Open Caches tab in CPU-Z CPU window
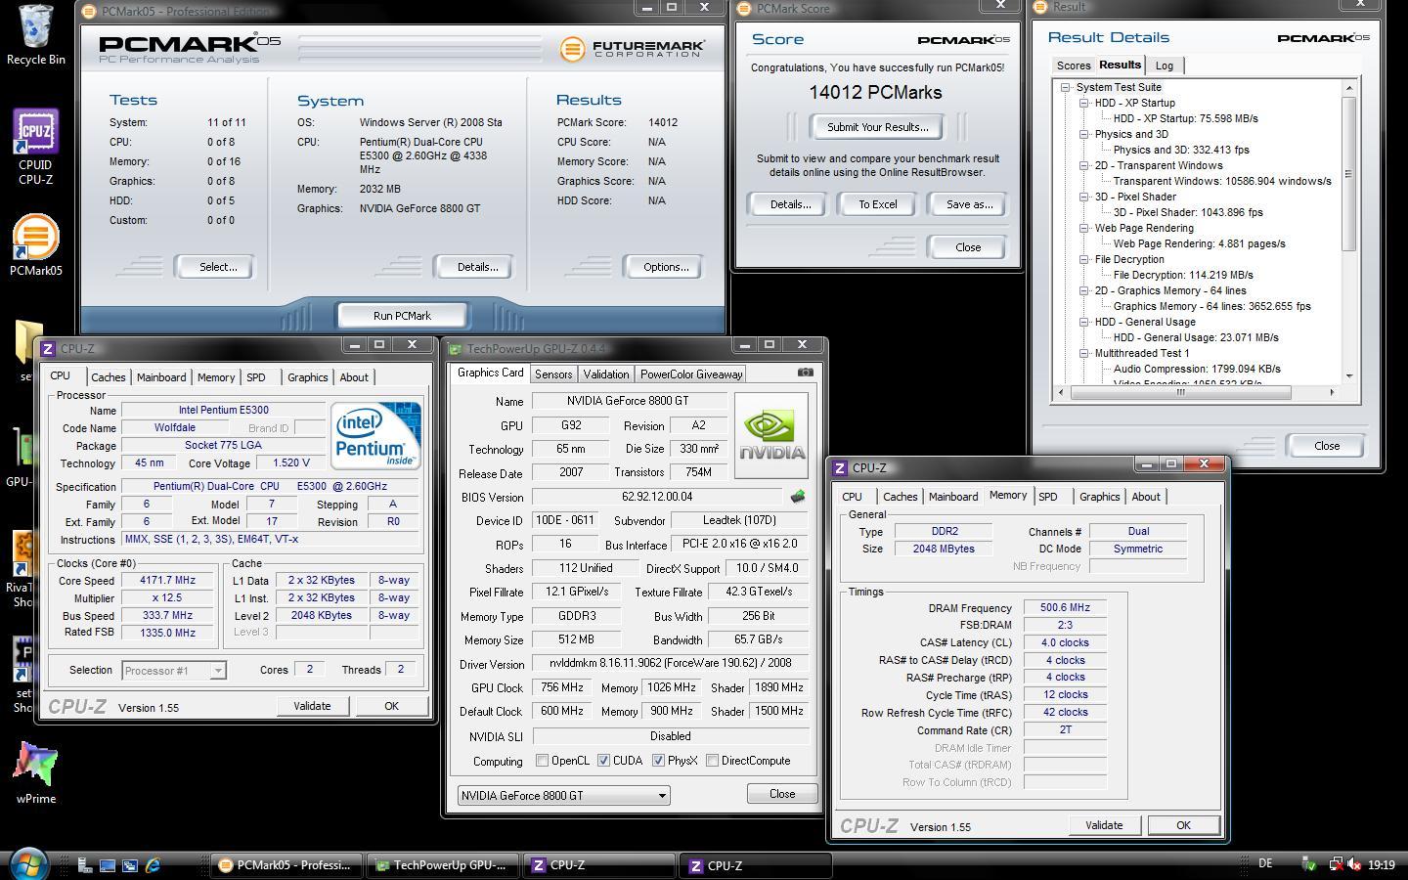The height and width of the screenshot is (880, 1408). [108, 377]
